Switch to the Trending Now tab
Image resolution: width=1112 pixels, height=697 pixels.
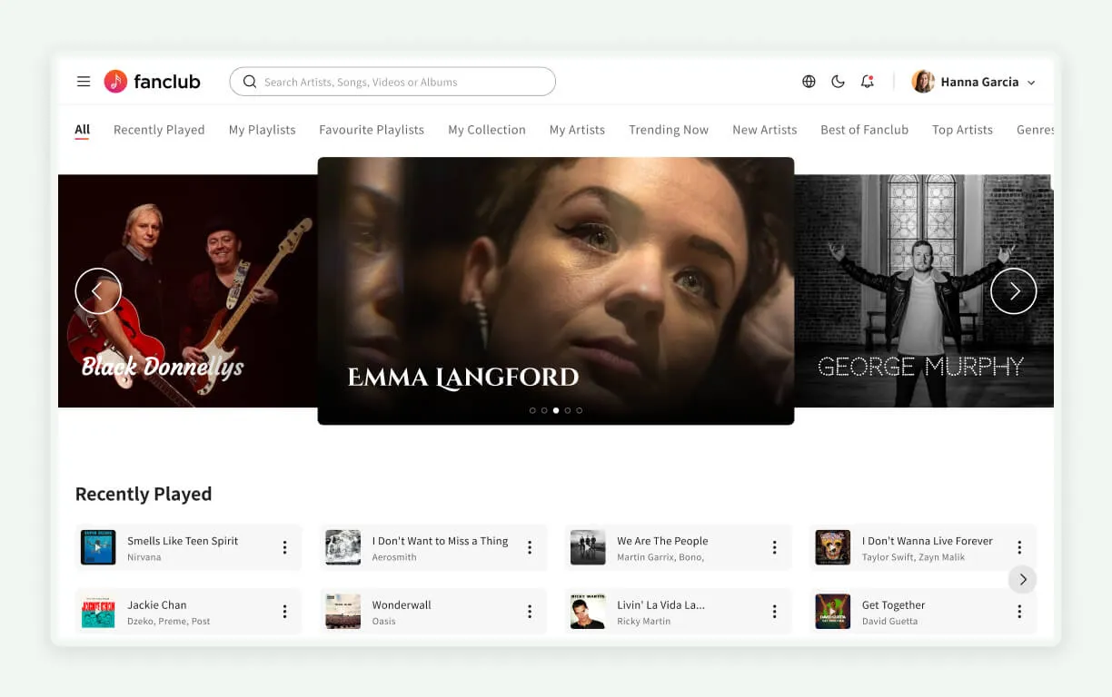tap(669, 130)
